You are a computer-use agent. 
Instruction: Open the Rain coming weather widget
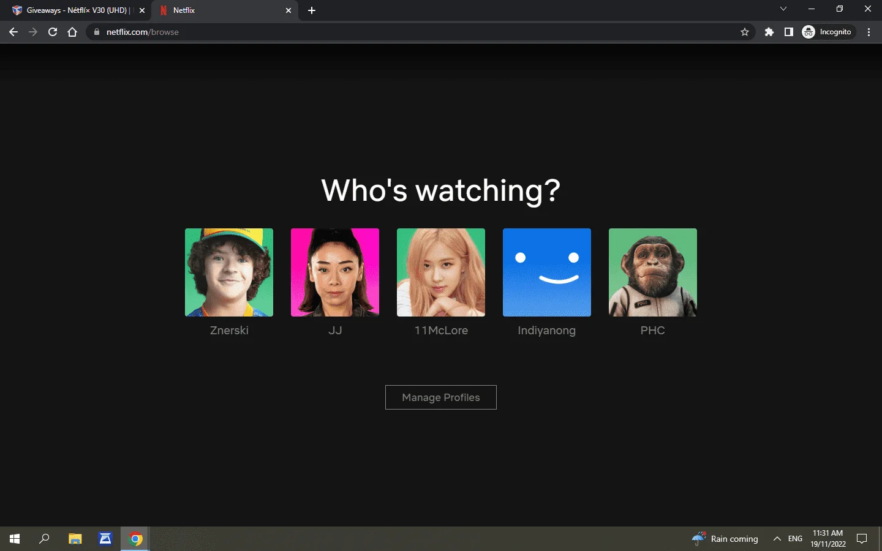pos(725,539)
